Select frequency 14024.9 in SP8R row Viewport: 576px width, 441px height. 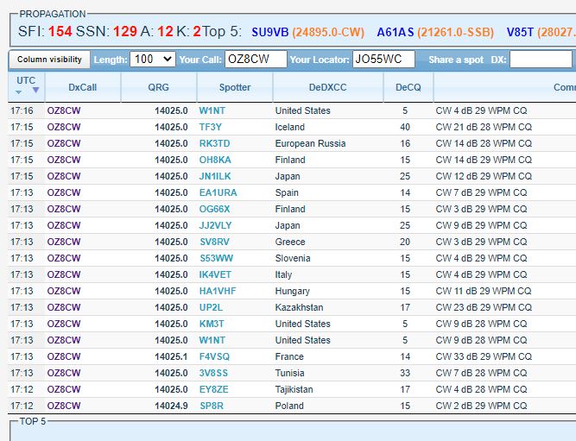tap(171, 406)
